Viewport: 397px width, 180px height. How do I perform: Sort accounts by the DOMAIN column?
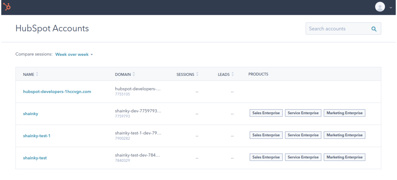click(125, 74)
